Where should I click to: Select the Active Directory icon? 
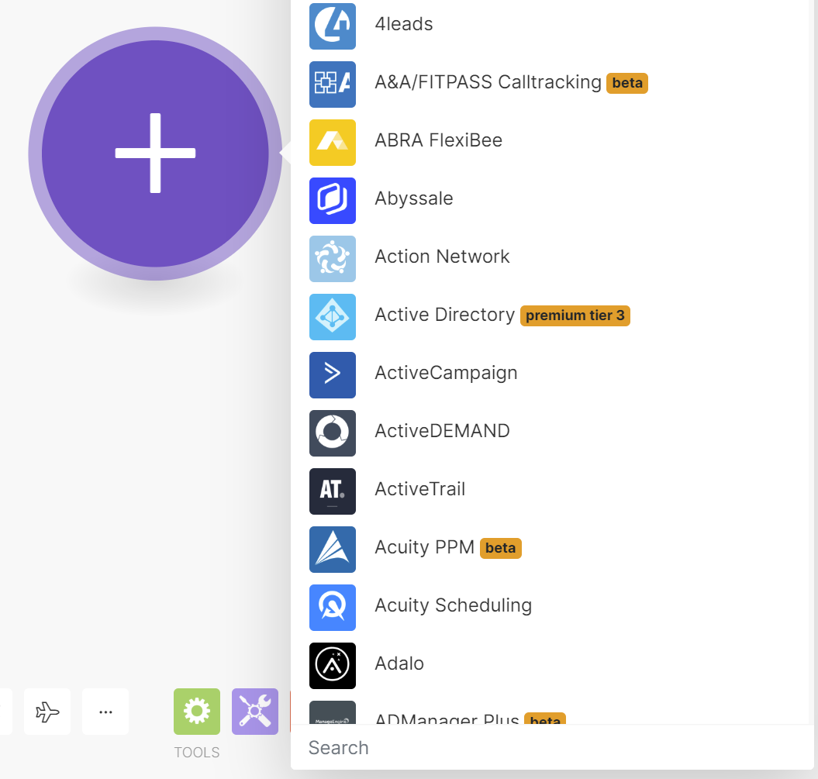333,317
